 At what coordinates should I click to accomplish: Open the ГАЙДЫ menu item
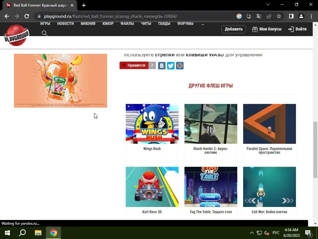164,24
